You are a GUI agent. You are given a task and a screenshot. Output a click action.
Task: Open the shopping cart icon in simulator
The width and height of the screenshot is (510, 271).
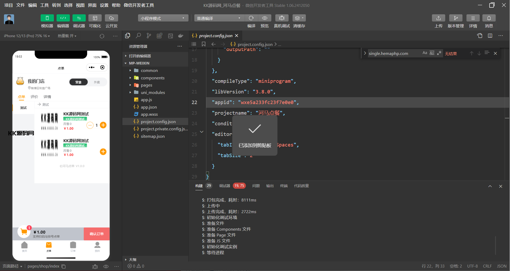pyautogui.click(x=24, y=231)
